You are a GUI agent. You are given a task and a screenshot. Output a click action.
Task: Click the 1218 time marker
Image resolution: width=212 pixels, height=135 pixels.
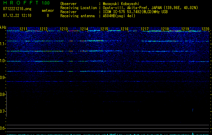click(x=165, y=29)
